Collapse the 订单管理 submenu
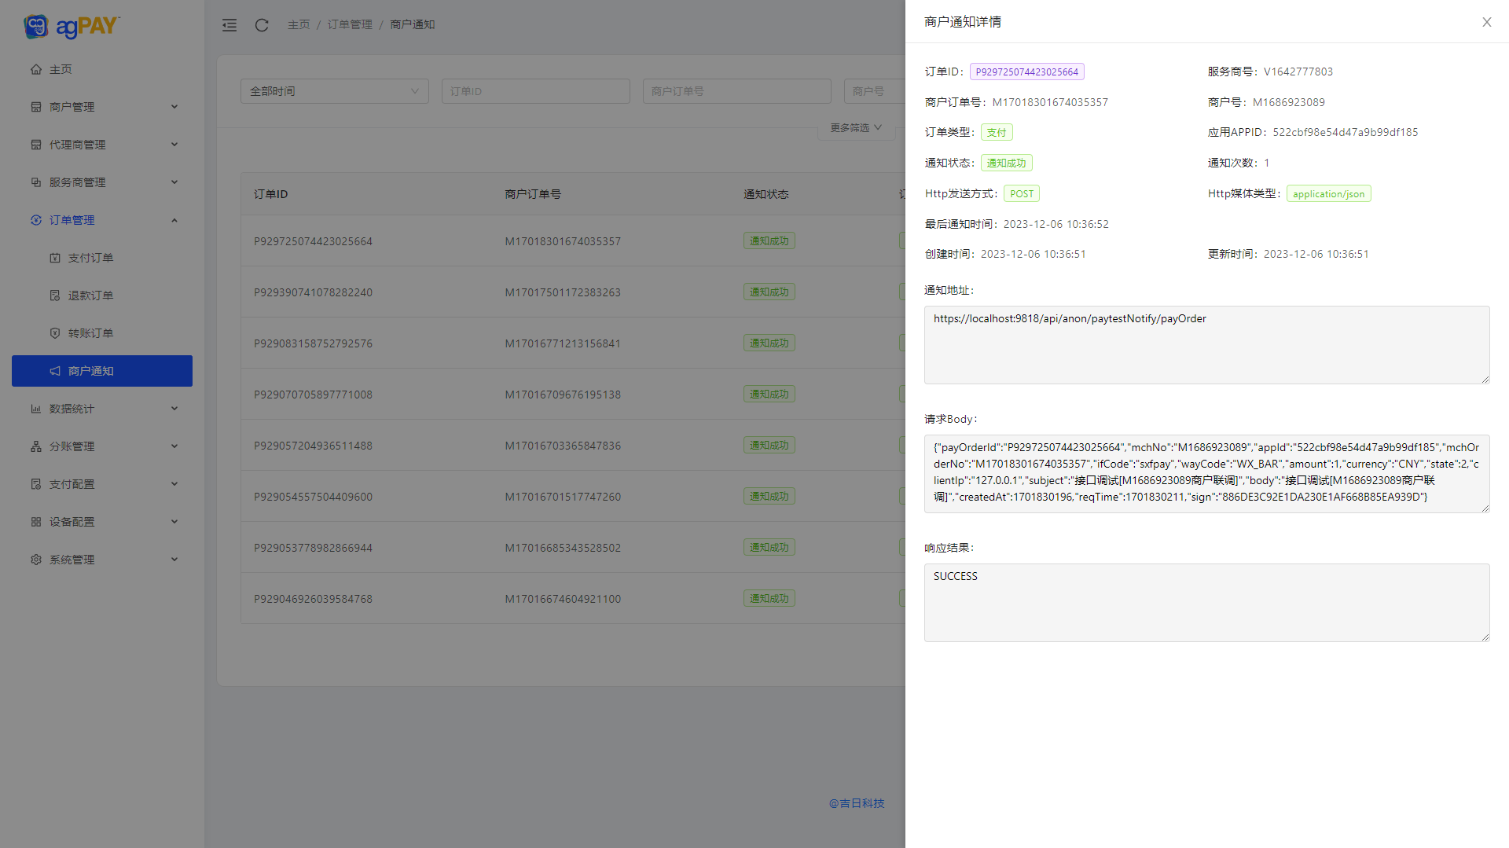Viewport: 1509px width, 848px height. (102, 220)
